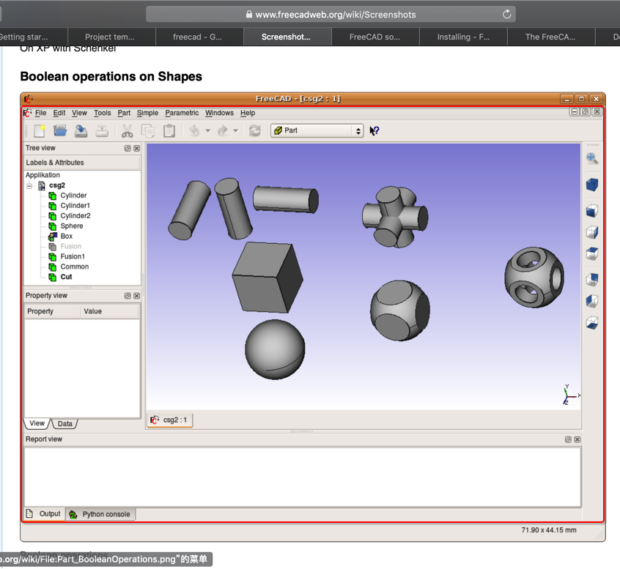This screenshot has height=569, width=620.
Task: Open the Undo history dropdown arrow
Action: tap(208, 131)
